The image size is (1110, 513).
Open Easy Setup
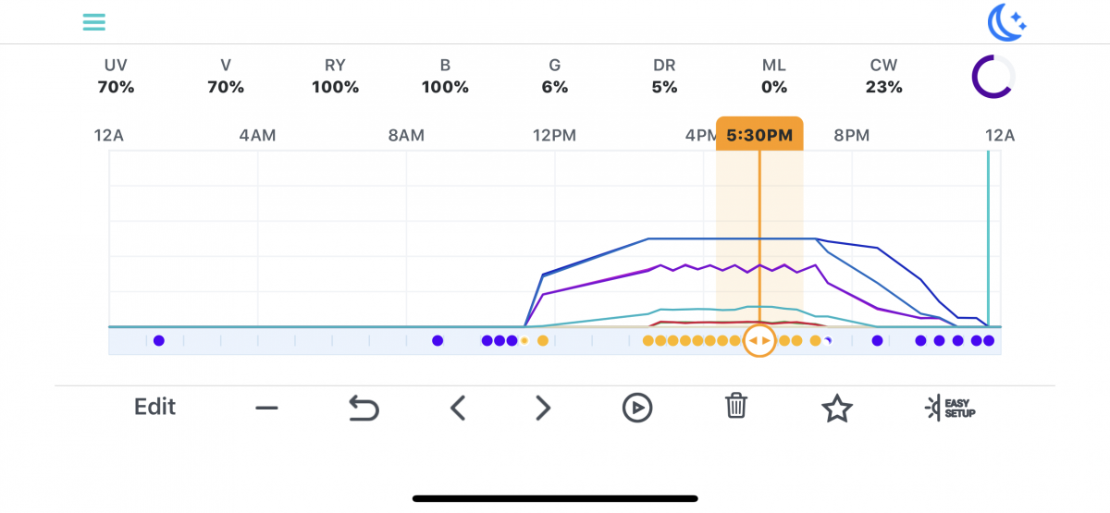951,408
